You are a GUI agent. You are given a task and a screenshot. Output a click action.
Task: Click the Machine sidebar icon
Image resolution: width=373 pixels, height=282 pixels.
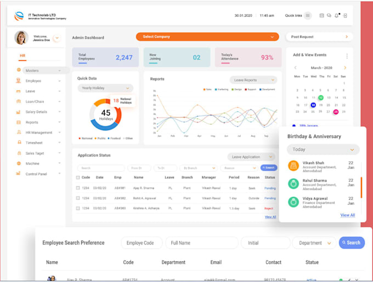coord(19,163)
